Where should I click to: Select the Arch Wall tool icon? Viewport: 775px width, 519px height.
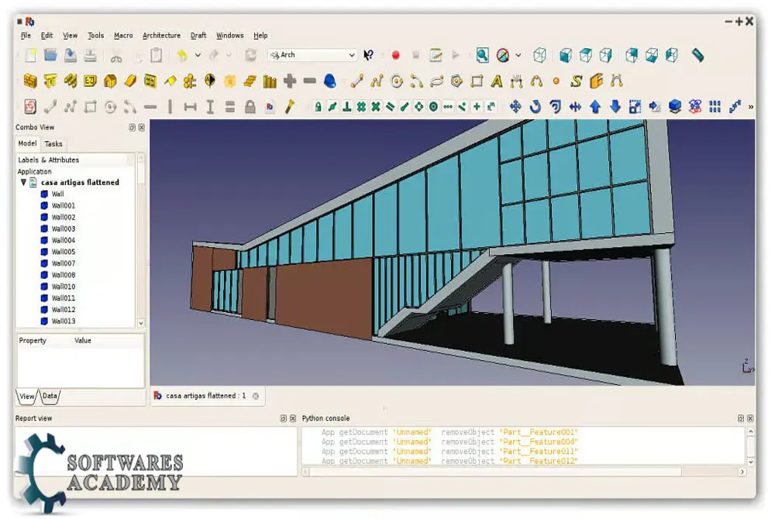pyautogui.click(x=30, y=81)
